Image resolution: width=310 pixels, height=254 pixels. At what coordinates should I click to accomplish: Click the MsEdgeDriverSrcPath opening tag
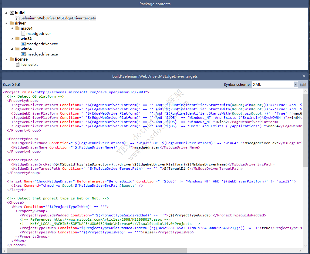coord(33,164)
